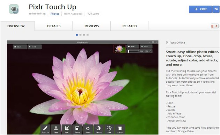Select the first carousel dot
220x135 pixels.
(x=77, y=35)
